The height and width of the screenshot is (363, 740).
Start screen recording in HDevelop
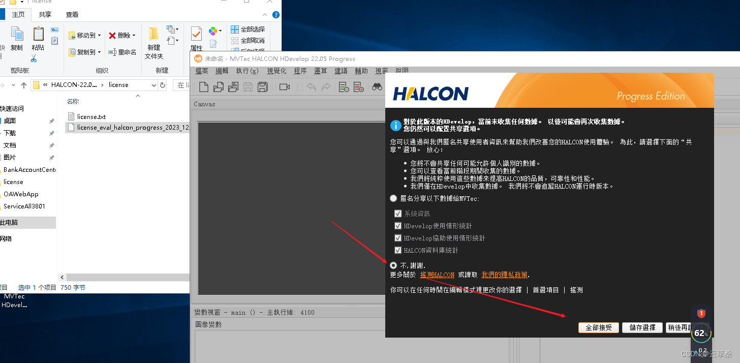click(285, 86)
